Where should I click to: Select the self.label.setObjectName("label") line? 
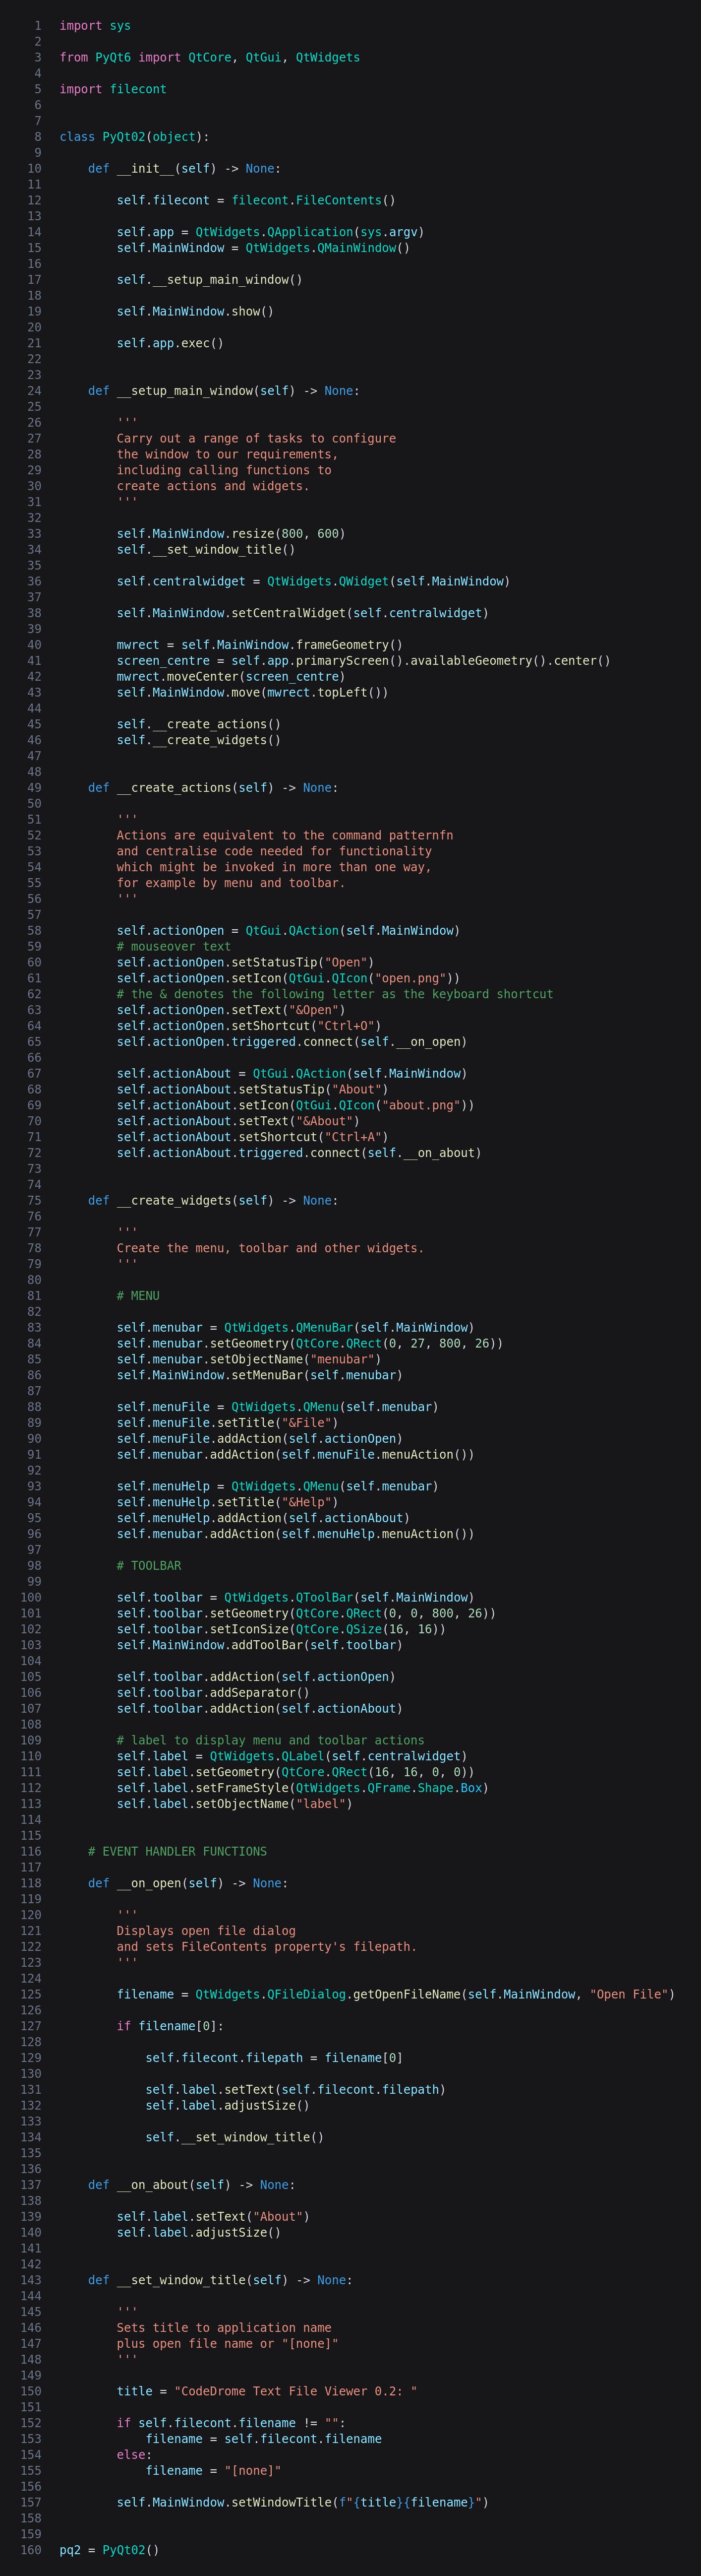234,1804
